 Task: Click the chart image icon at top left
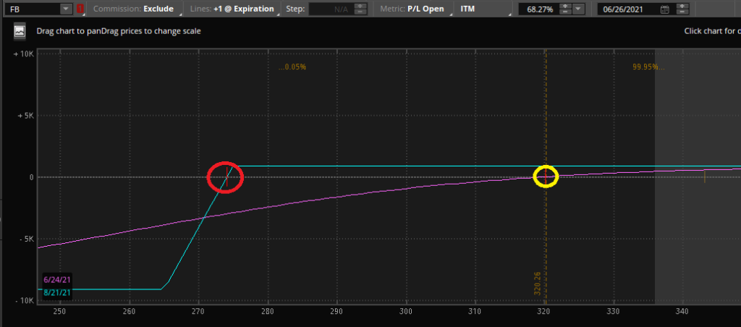20,32
